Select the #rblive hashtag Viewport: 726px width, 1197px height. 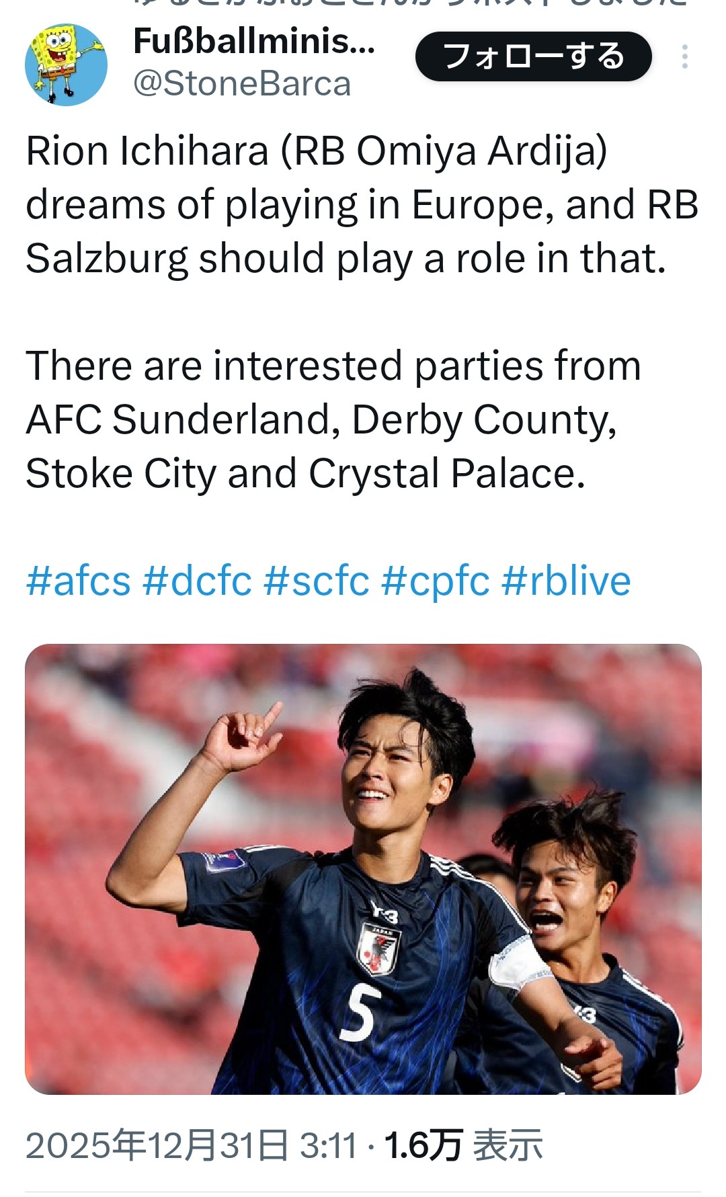(566, 581)
